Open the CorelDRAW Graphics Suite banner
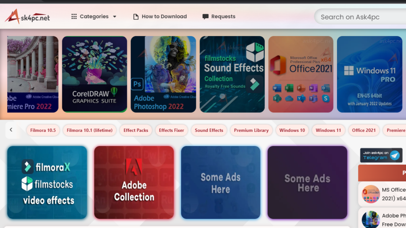This screenshot has width=406, height=228. [94, 74]
